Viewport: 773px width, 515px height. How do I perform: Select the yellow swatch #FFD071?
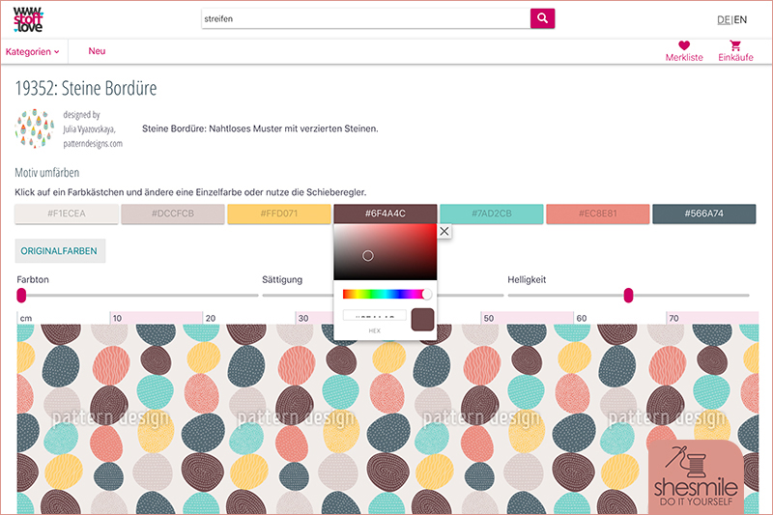pyautogui.click(x=279, y=214)
